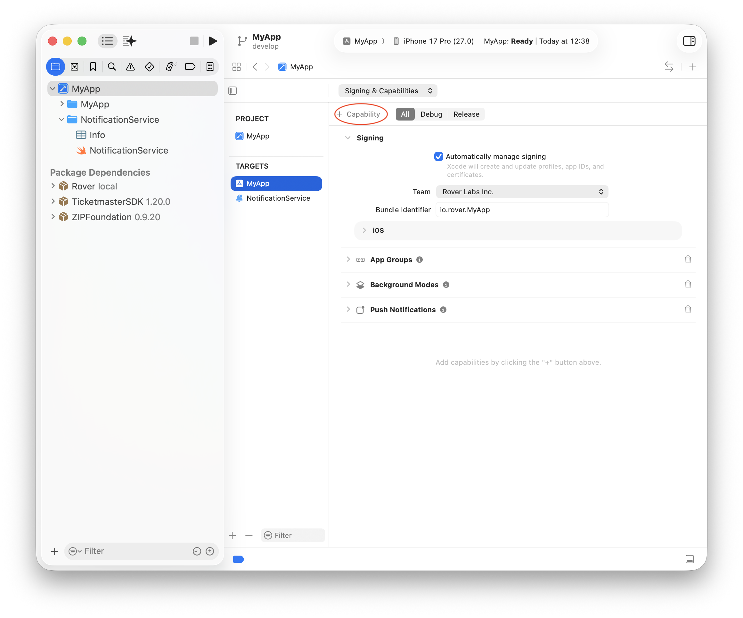Go back in editor history
Screen dimensions: 743x618
tap(255, 67)
